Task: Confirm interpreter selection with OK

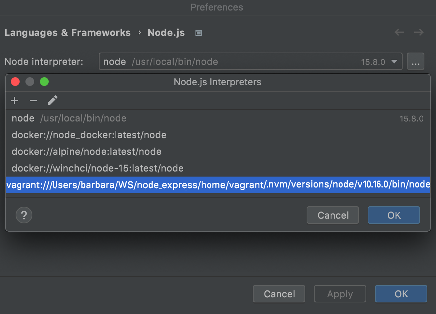Action: 393,215
